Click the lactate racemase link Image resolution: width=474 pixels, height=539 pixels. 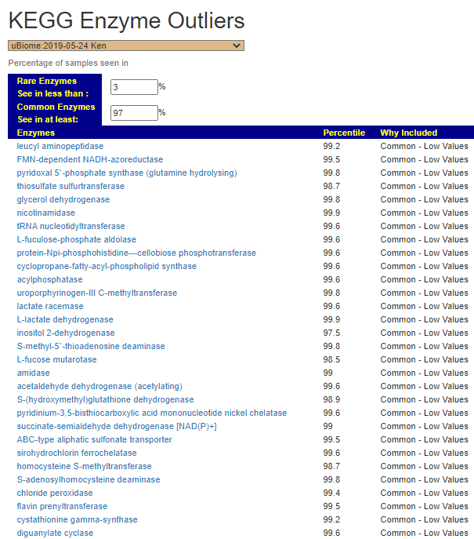pos(50,306)
